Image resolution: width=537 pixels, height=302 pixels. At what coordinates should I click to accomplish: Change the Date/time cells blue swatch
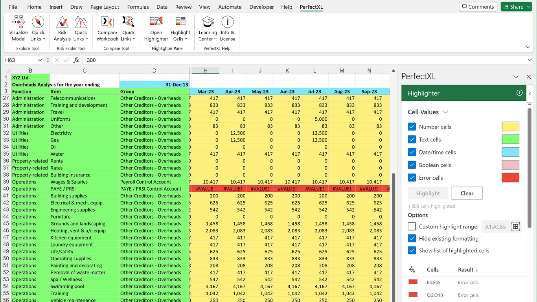tap(511, 152)
